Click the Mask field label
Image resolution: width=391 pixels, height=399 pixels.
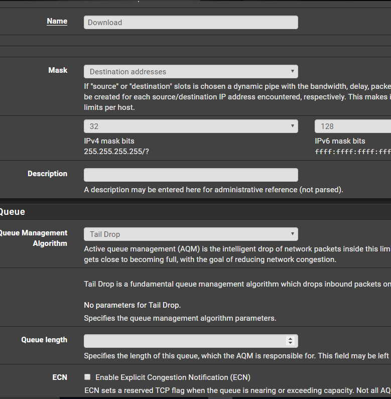click(x=58, y=70)
